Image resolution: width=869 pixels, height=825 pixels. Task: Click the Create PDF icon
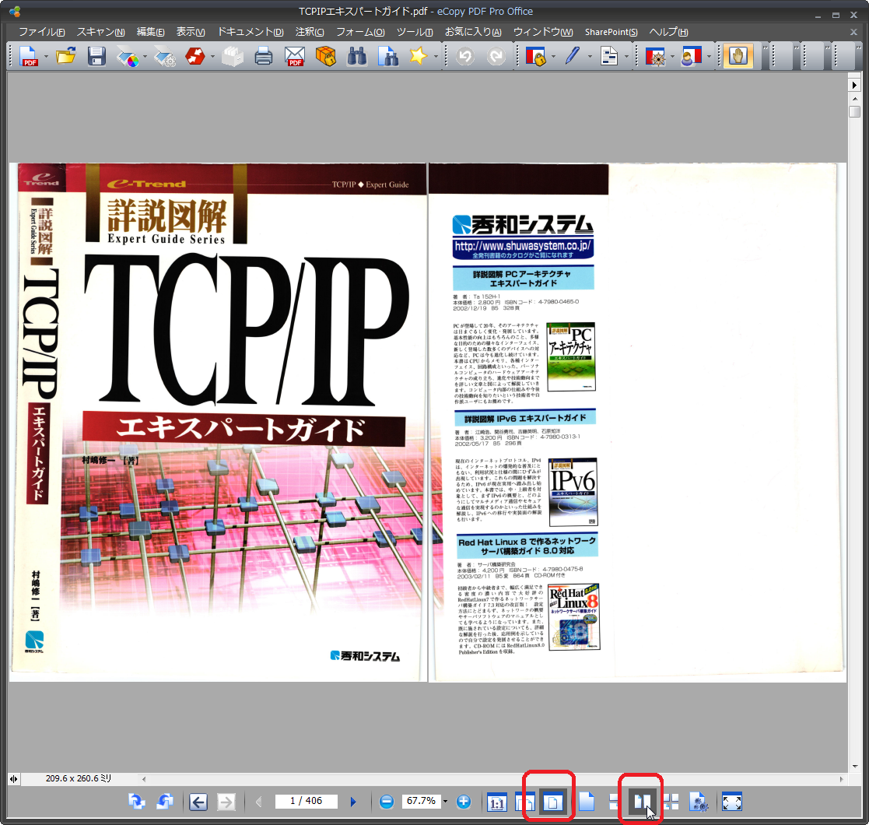[28, 56]
